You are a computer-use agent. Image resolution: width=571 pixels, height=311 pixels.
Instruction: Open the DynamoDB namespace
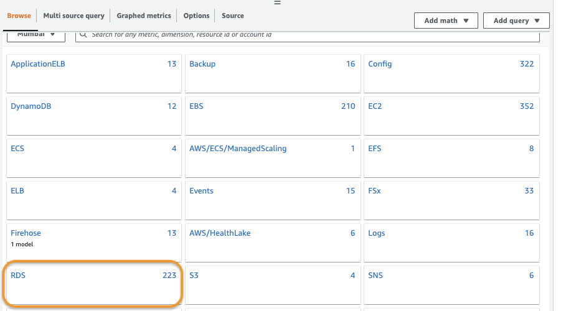point(94,116)
